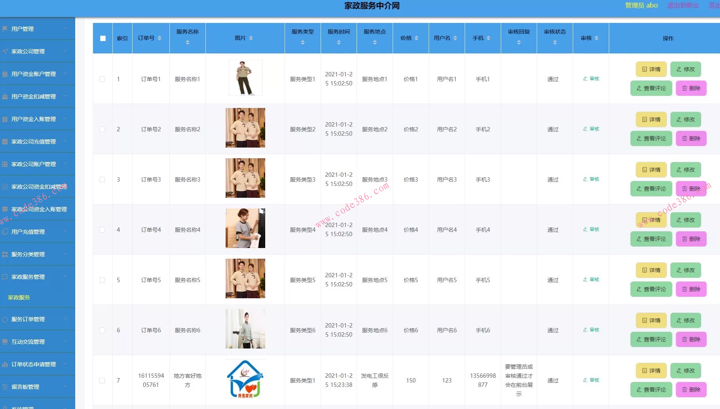Click the sidebar icon beside 用户资金扣减管理

[x=5, y=97]
